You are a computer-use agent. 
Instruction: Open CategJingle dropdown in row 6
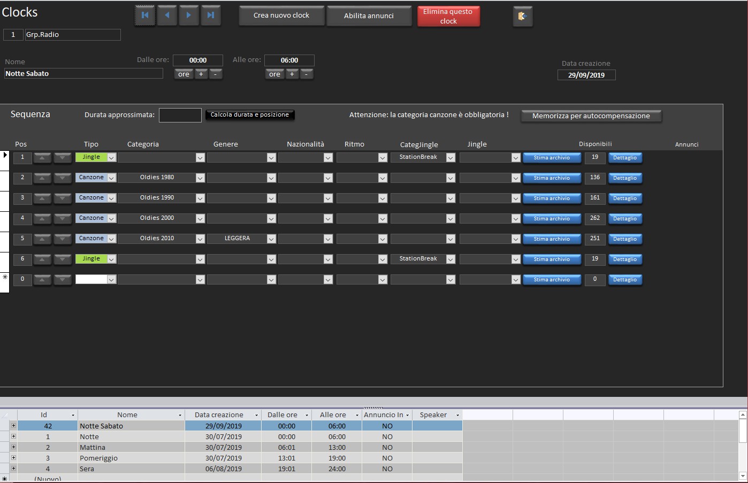(451, 259)
